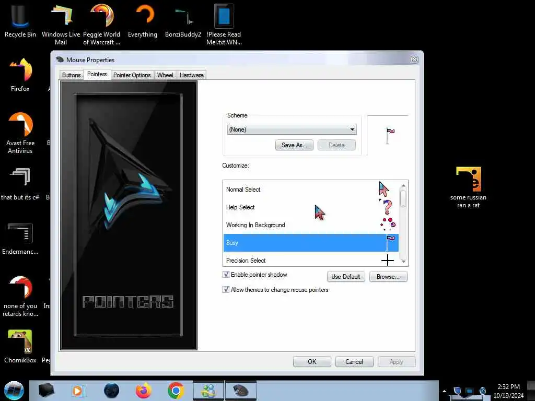Select the Pointers tab

coord(97,74)
